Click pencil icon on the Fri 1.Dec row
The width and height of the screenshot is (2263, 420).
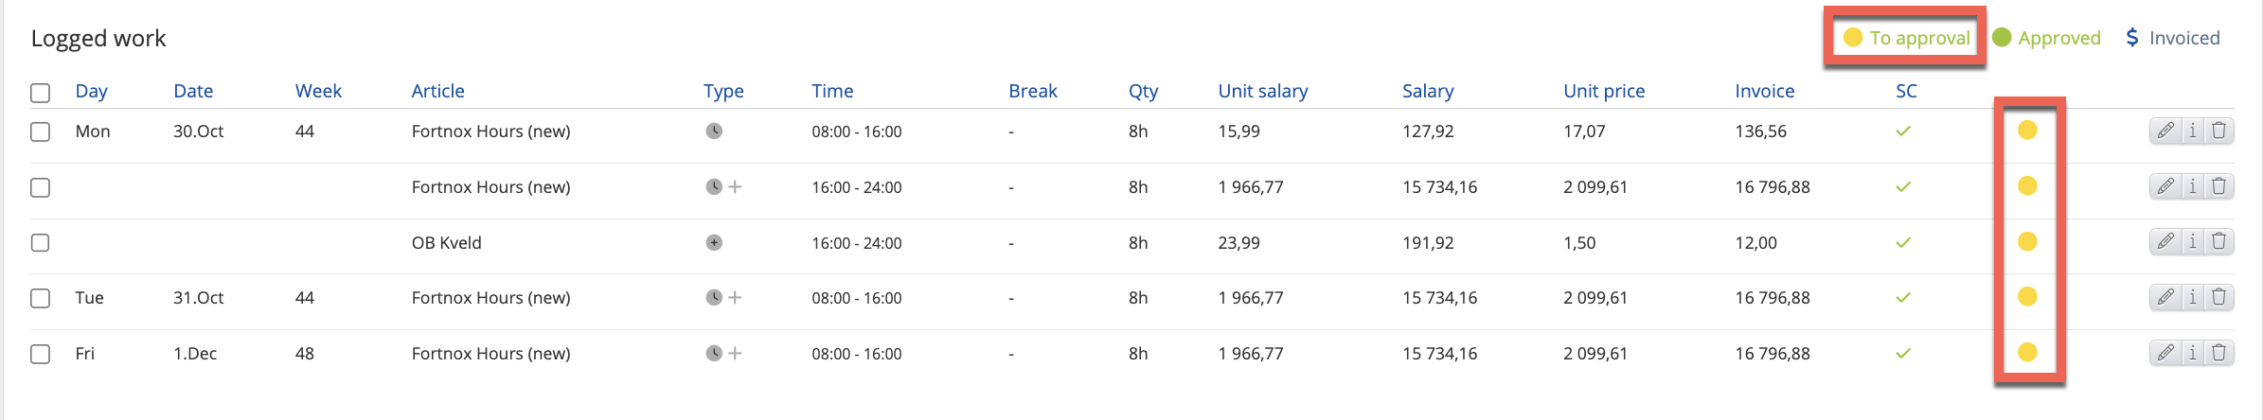click(x=2165, y=353)
